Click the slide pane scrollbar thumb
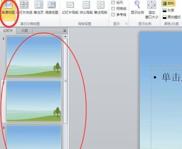This screenshot has width=182, height=149. 66,81
